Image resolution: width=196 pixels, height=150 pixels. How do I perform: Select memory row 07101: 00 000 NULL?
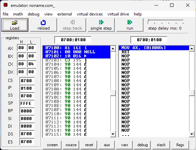76,52
